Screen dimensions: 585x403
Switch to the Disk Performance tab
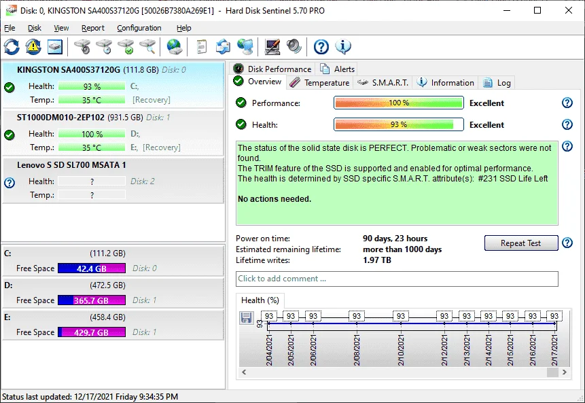(x=272, y=69)
